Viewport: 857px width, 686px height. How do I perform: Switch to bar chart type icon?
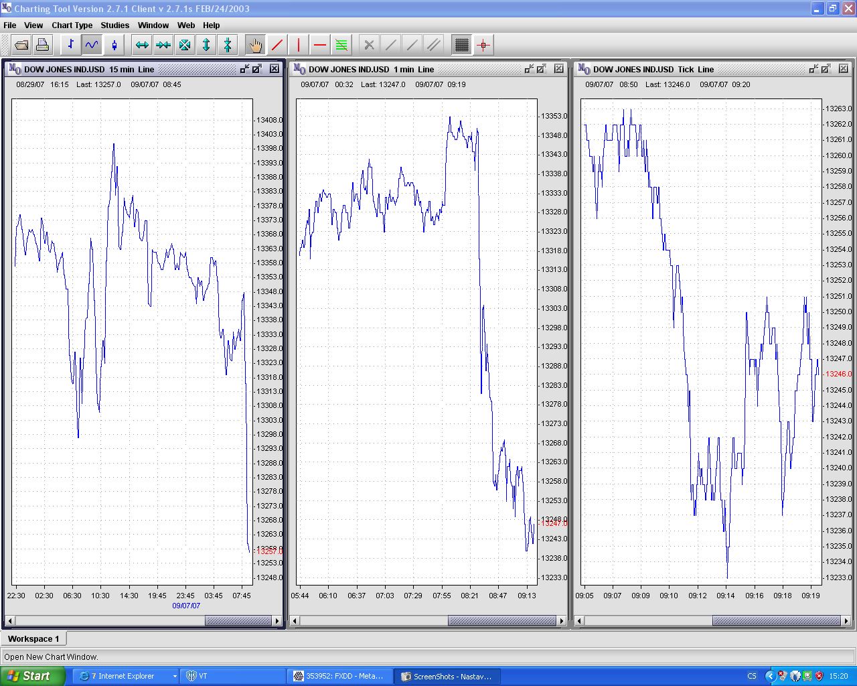[70, 45]
